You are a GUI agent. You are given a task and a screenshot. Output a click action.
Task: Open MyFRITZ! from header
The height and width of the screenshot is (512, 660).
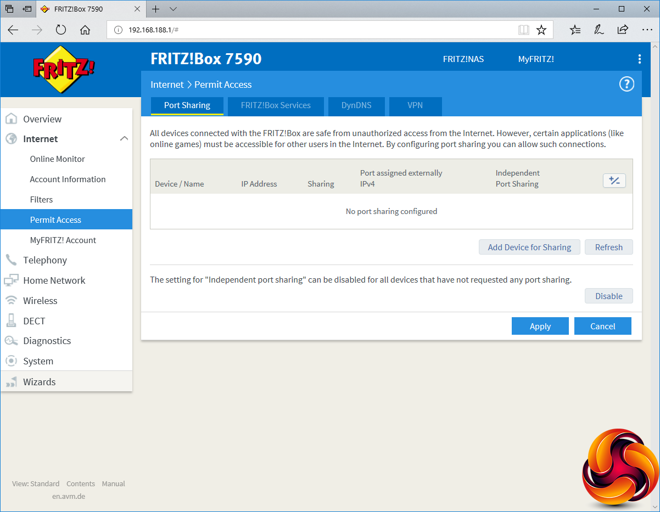pyautogui.click(x=536, y=59)
